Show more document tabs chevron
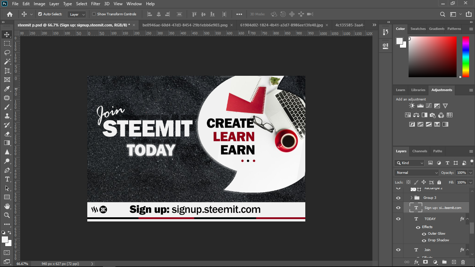Viewport: 475px width, 267px height. (x=374, y=25)
